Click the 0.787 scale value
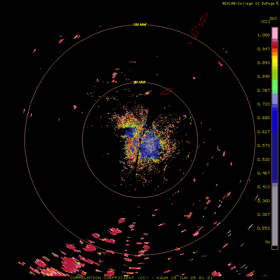 coord(264,90)
